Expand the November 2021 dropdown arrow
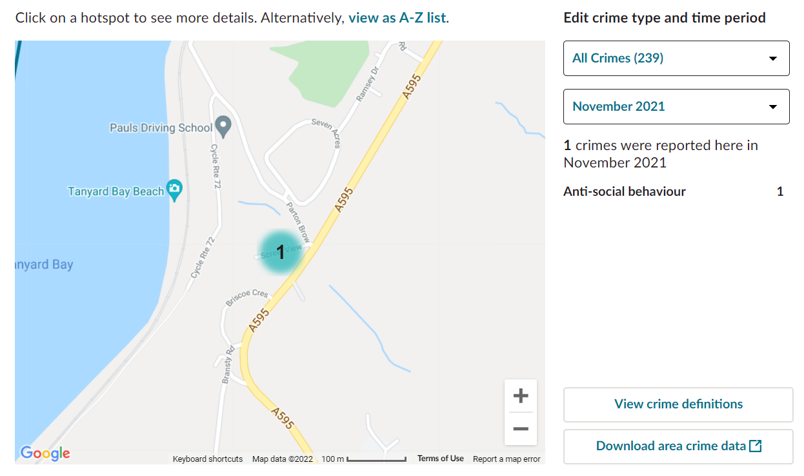804x476 pixels. [773, 107]
